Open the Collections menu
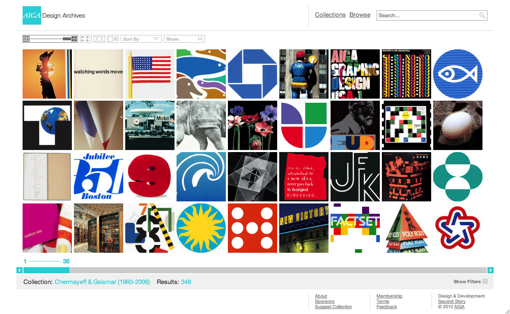 click(330, 15)
